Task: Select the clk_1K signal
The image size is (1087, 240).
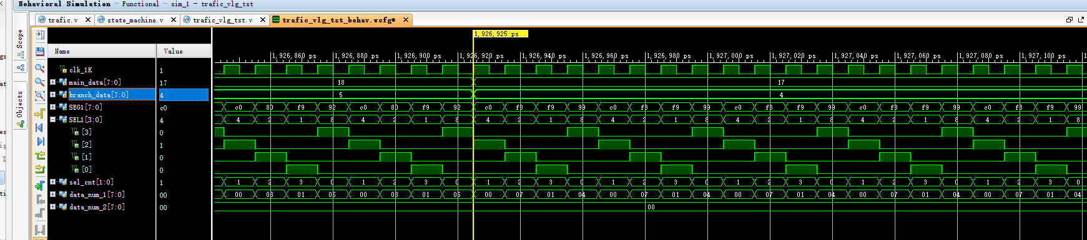Action: pos(81,70)
